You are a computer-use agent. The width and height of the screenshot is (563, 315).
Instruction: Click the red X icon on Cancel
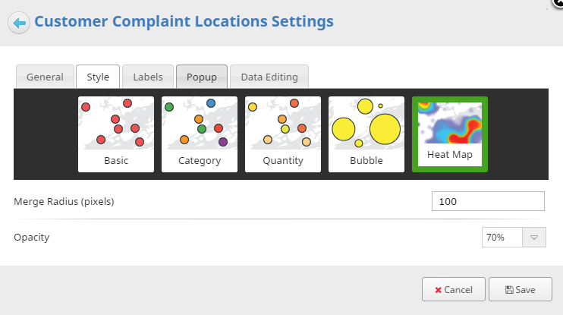(438, 290)
